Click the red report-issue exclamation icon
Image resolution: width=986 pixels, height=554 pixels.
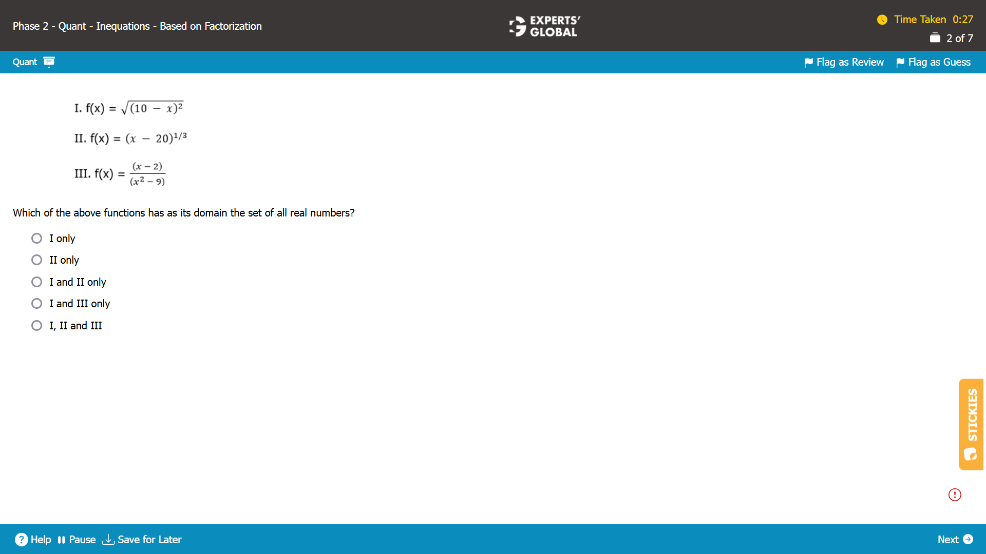(954, 494)
